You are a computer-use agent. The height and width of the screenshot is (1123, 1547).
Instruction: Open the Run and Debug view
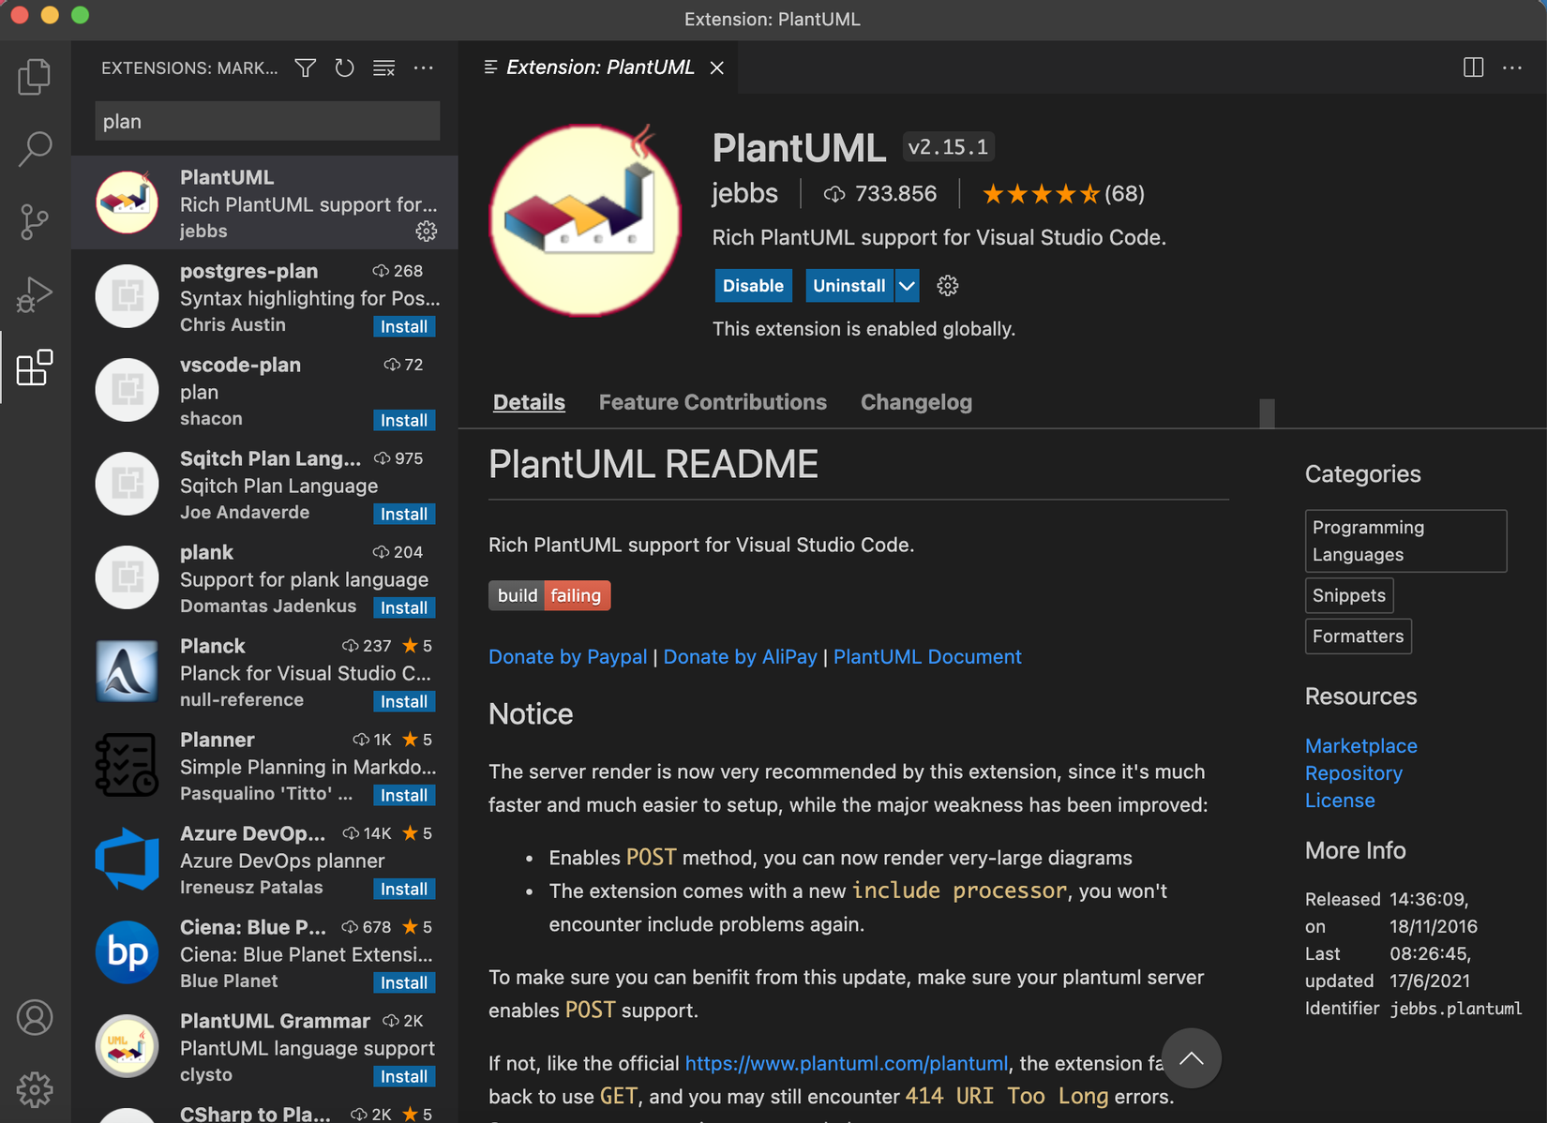(35, 294)
